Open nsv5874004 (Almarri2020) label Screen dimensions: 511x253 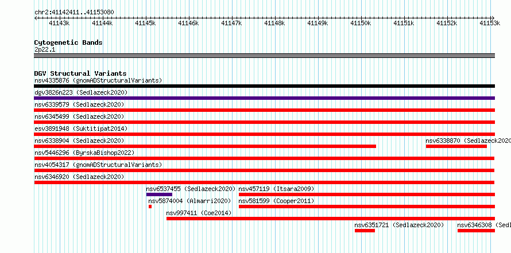[x=189, y=201]
